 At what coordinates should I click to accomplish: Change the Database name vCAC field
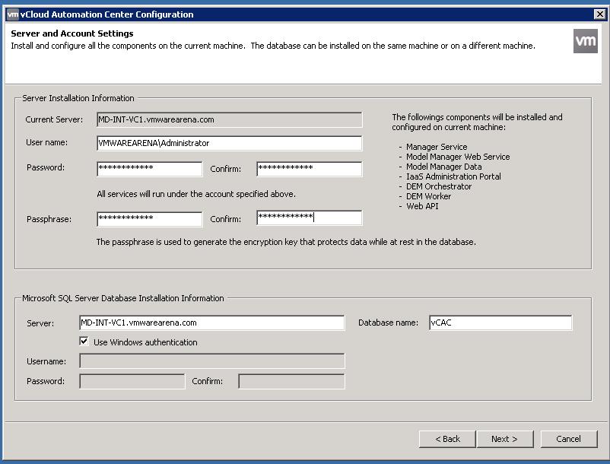500,323
